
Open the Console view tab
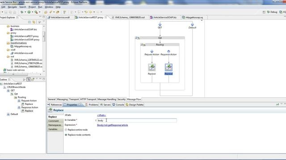(118, 105)
